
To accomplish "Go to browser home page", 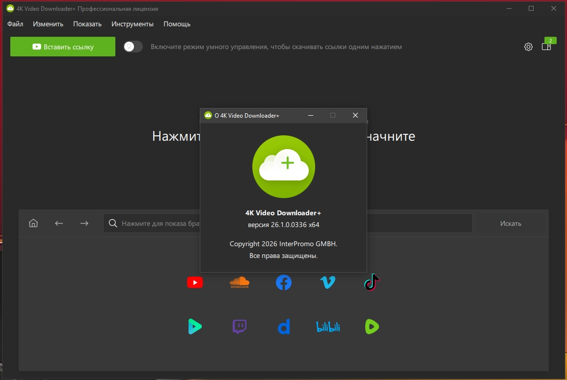I will [x=33, y=223].
